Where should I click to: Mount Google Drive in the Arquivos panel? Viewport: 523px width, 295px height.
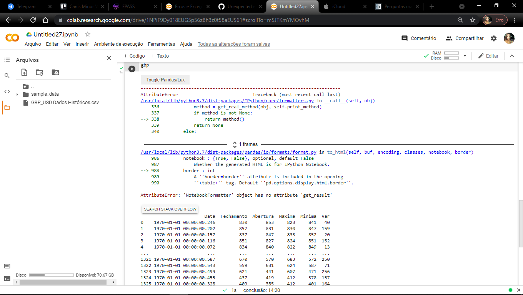55,72
